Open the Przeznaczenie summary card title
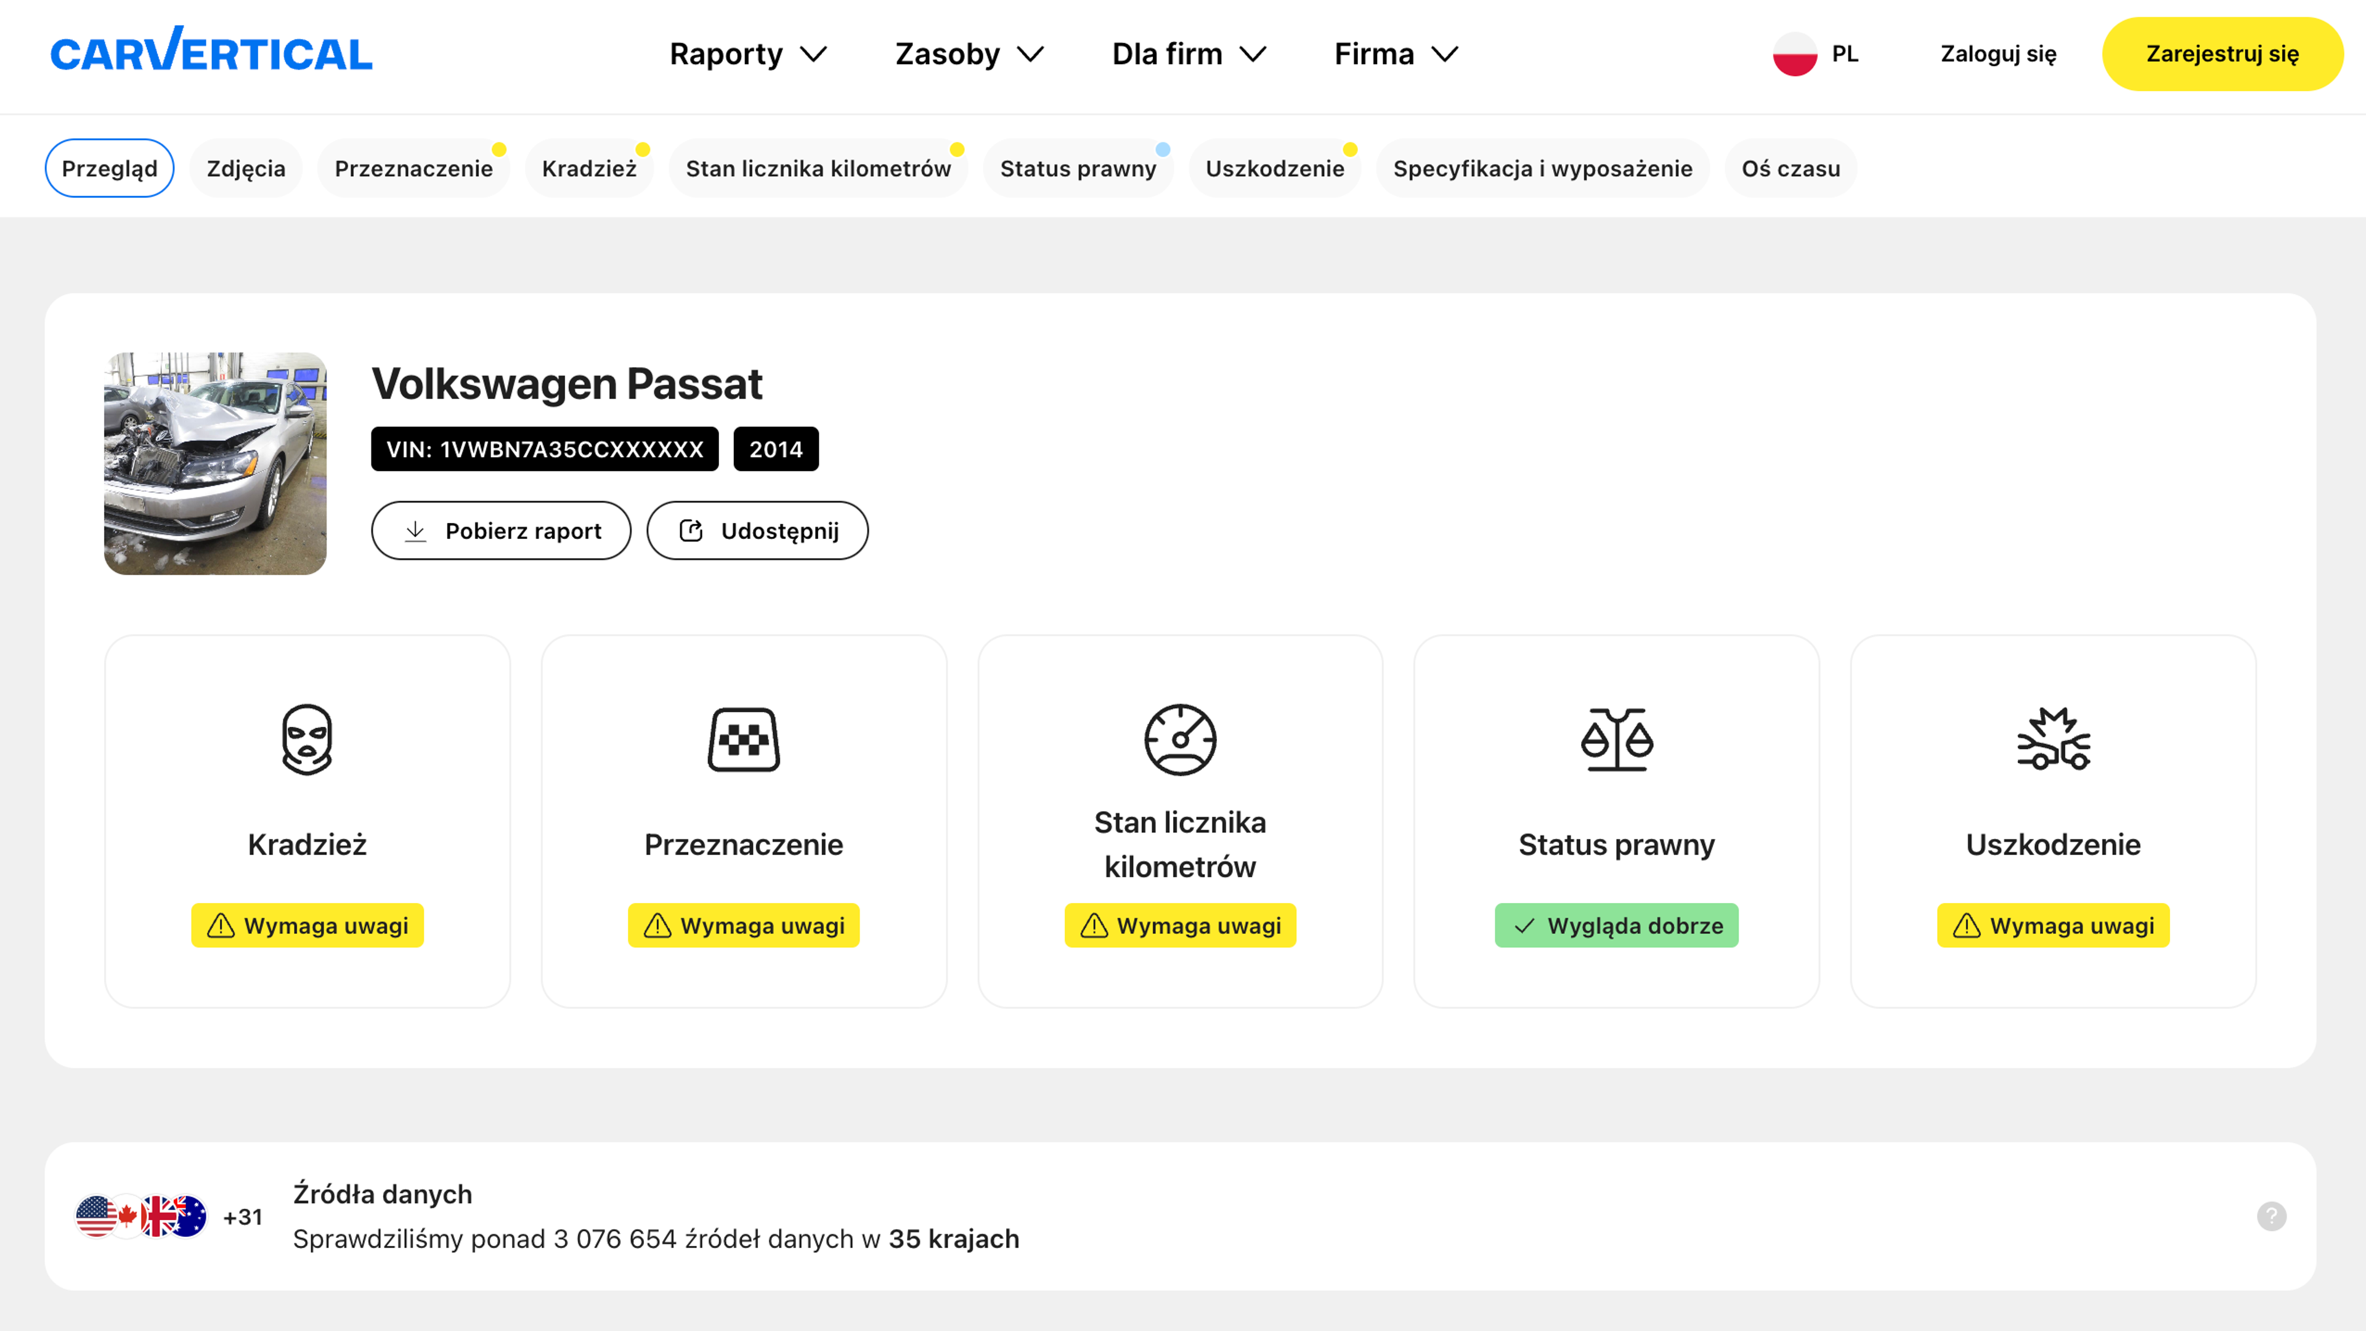2366x1331 pixels. (743, 844)
